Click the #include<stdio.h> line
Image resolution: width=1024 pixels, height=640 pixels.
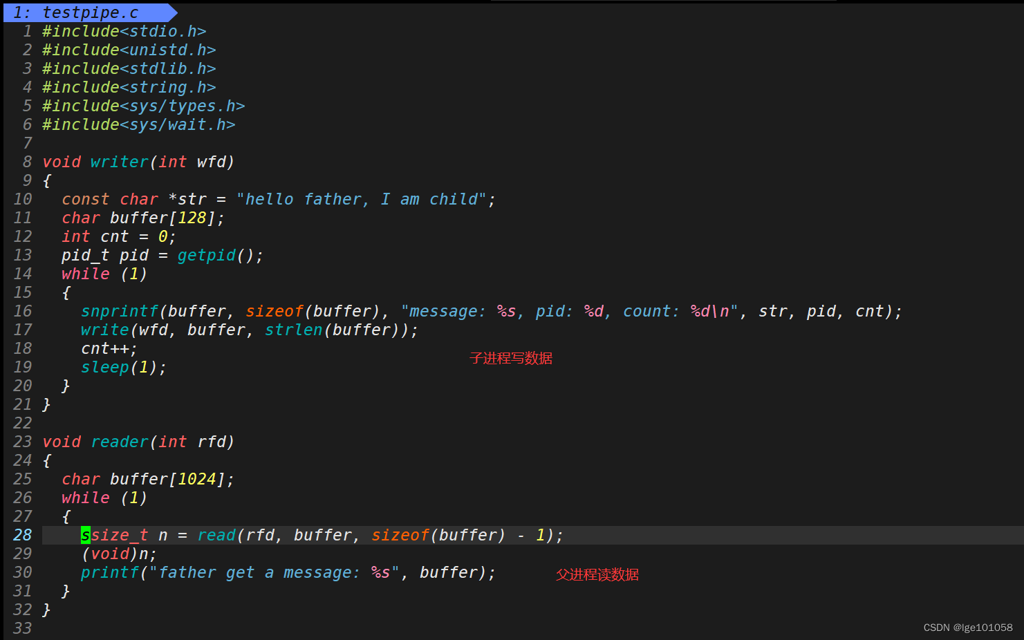(124, 32)
